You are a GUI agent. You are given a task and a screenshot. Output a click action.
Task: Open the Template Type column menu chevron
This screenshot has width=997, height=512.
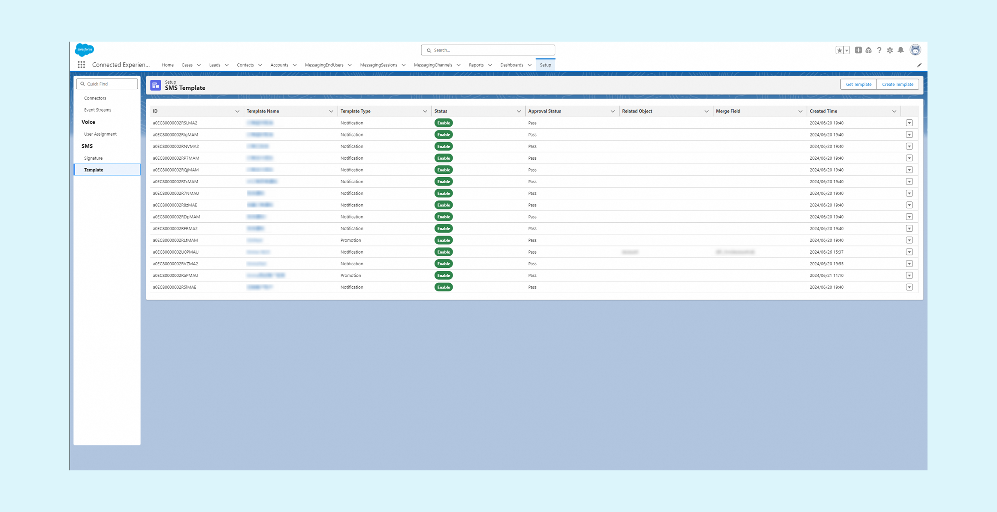(x=425, y=111)
